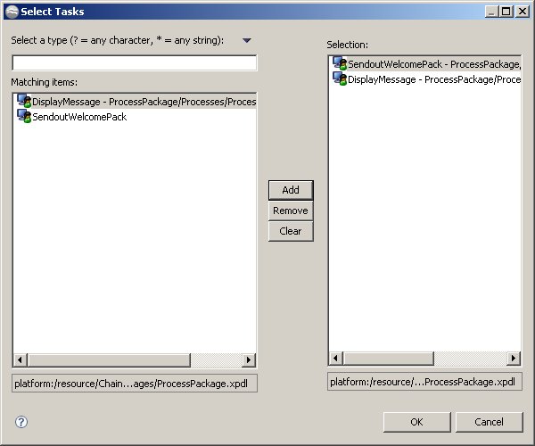The width and height of the screenshot is (535, 446).
Task: Click Matching items scroll right arrow
Action: pos(249,359)
